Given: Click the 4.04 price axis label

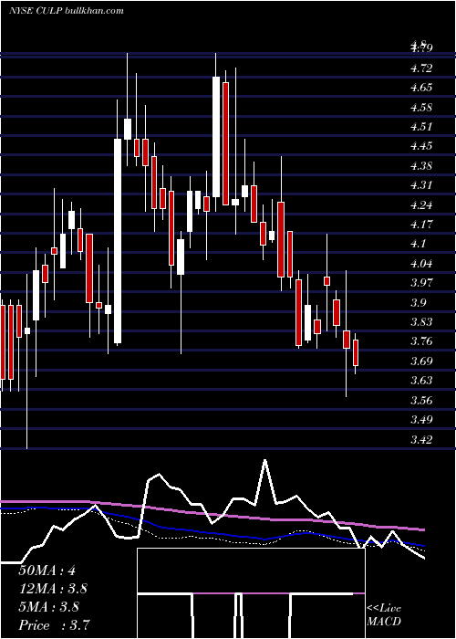Looking at the screenshot, I should [421, 263].
